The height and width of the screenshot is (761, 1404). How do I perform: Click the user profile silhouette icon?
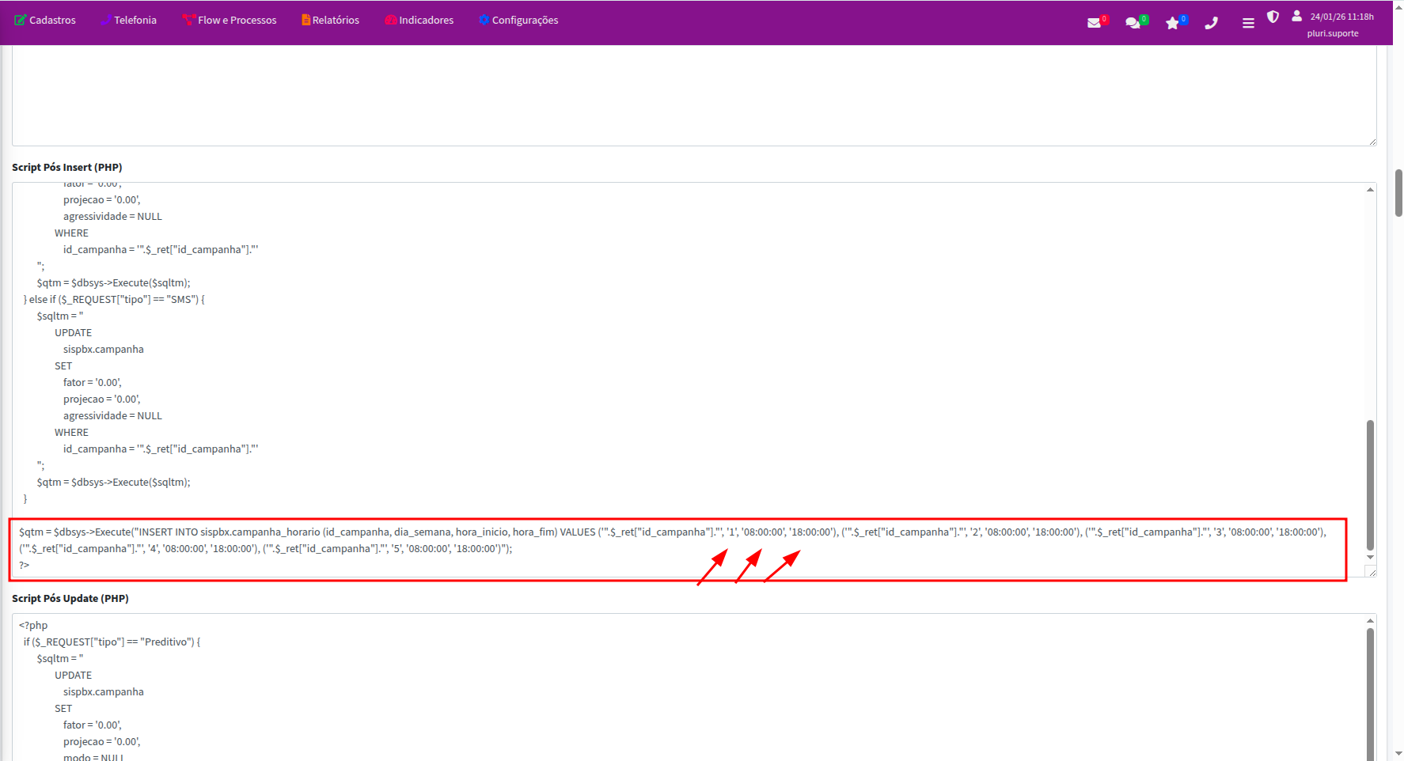[x=1296, y=16]
